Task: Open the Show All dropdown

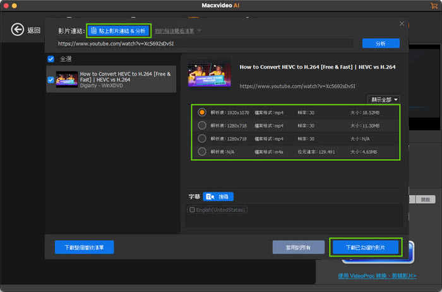Action: (x=384, y=100)
